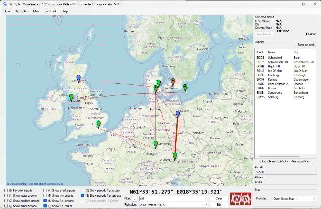Viewport: 321px width, 209px height.
Task: Open the Misc menu
Action: (36, 11)
